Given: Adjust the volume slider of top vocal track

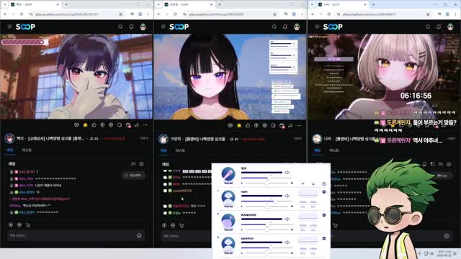Looking at the screenshot, I should pyautogui.click(x=261, y=173).
